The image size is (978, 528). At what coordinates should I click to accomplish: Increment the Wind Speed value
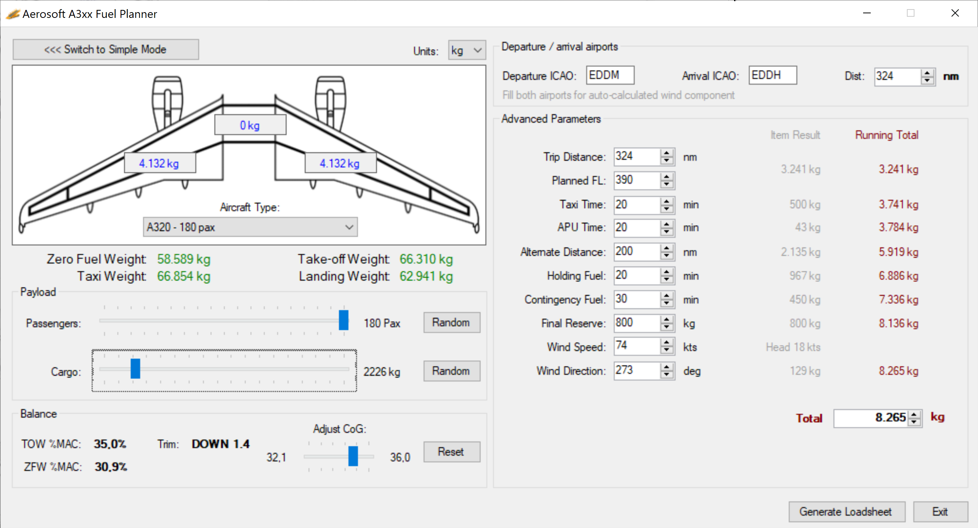[666, 343]
